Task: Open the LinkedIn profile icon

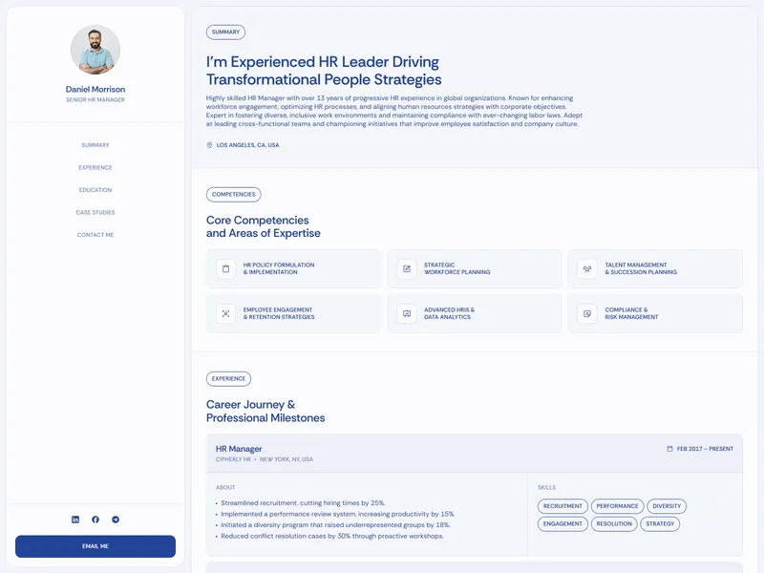Action: pos(75,520)
